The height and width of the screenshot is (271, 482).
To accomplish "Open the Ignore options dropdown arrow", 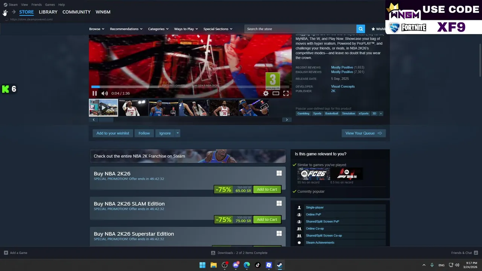I will tap(177, 133).
